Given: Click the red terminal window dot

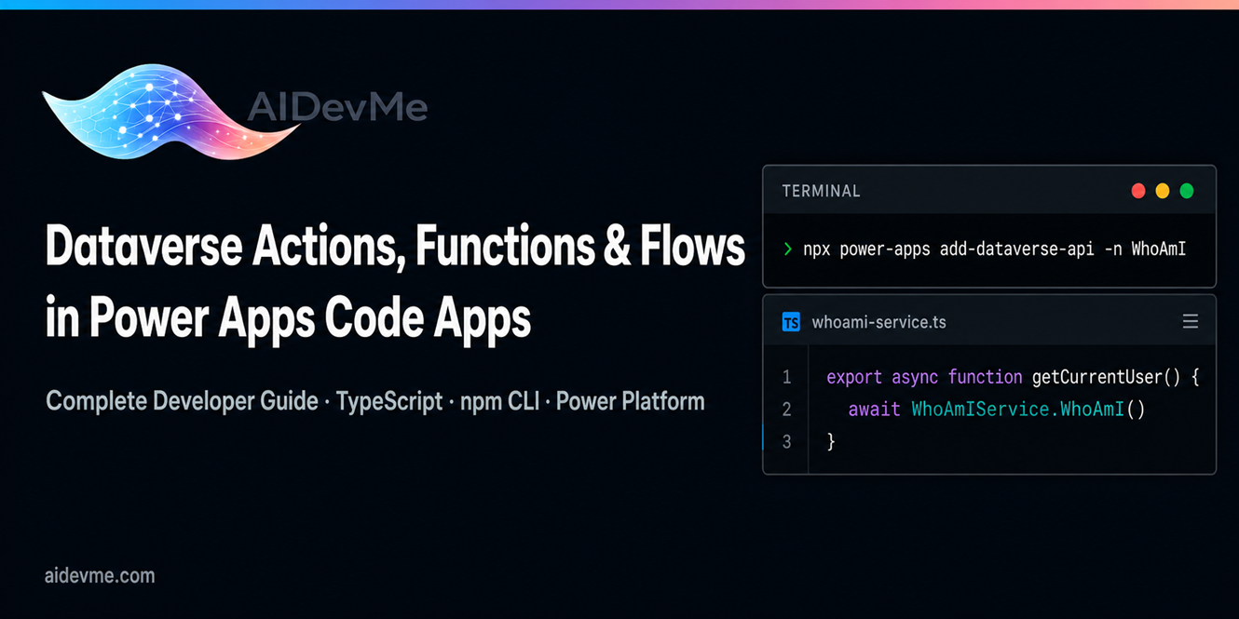Looking at the screenshot, I should point(1137,191).
